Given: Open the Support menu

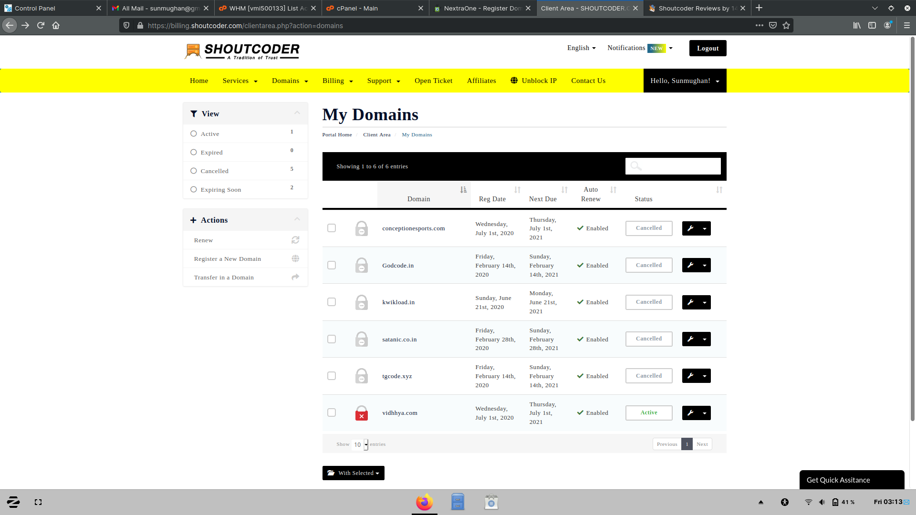Looking at the screenshot, I should point(384,81).
